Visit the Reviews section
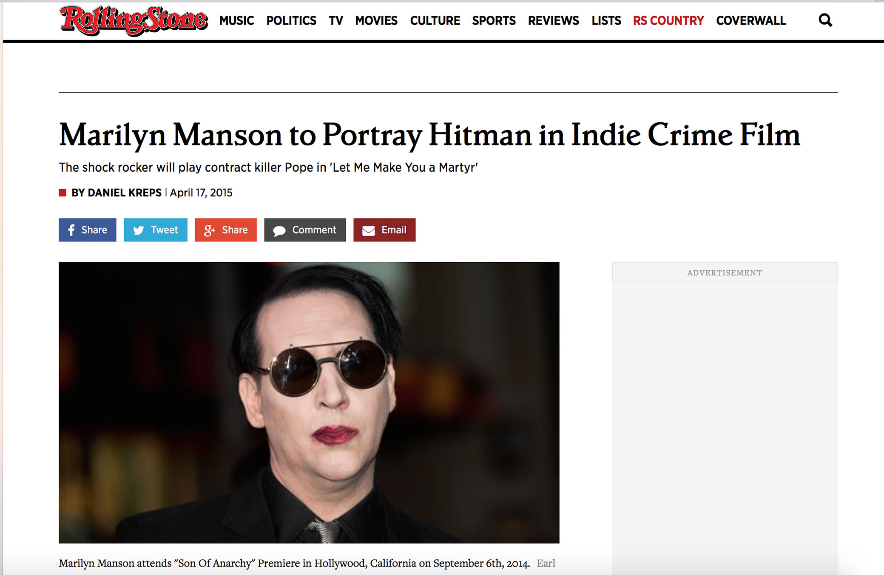The width and height of the screenshot is (884, 575). pyautogui.click(x=554, y=20)
